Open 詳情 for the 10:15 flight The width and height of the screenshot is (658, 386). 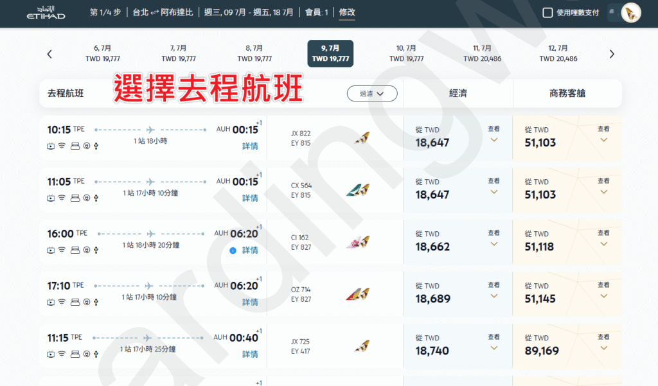[x=250, y=146]
